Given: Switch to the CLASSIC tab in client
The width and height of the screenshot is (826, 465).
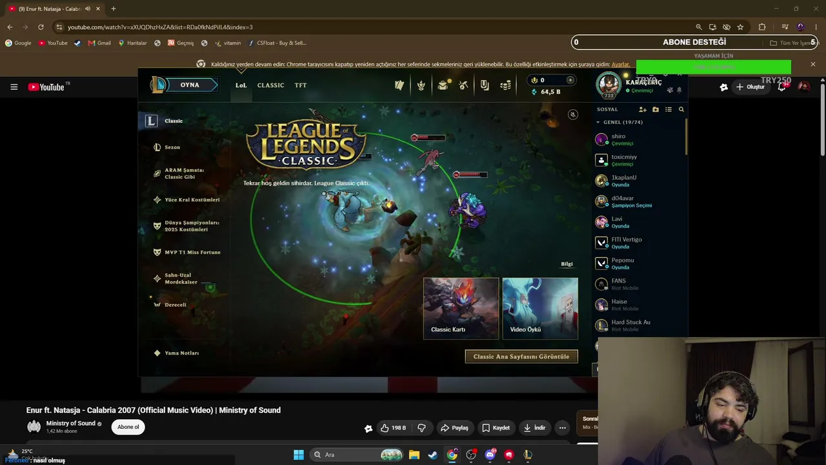Looking at the screenshot, I should tap(270, 85).
